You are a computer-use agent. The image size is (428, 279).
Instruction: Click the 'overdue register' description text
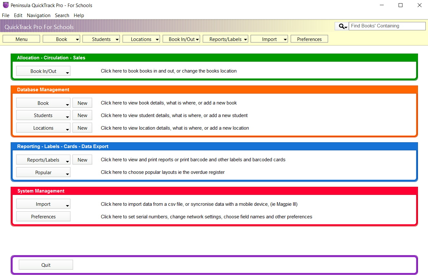point(163,172)
